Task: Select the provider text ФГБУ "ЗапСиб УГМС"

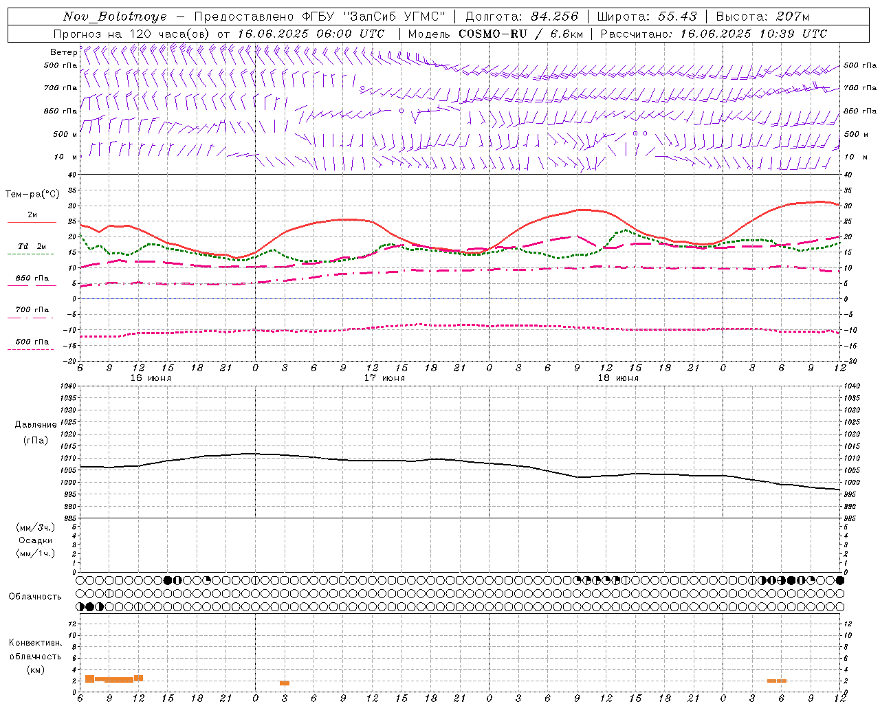Action: point(375,16)
